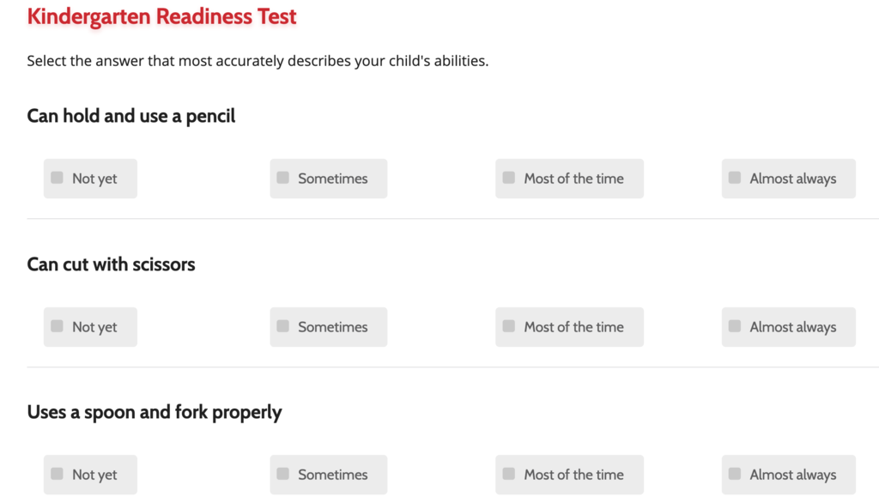Choose 'Sometimes' for hold and use a pencil

(x=328, y=179)
